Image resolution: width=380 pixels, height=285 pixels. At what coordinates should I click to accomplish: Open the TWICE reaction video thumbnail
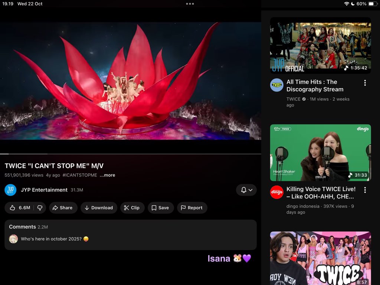pos(320,258)
